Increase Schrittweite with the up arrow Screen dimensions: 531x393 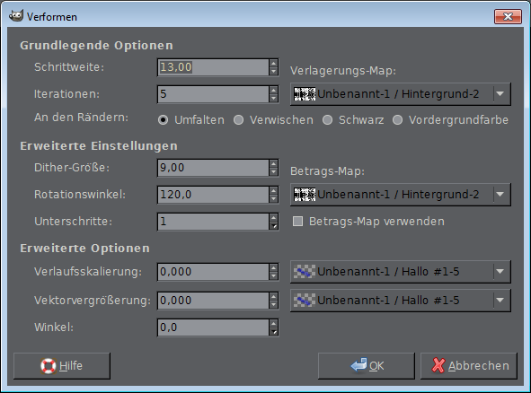point(274,63)
